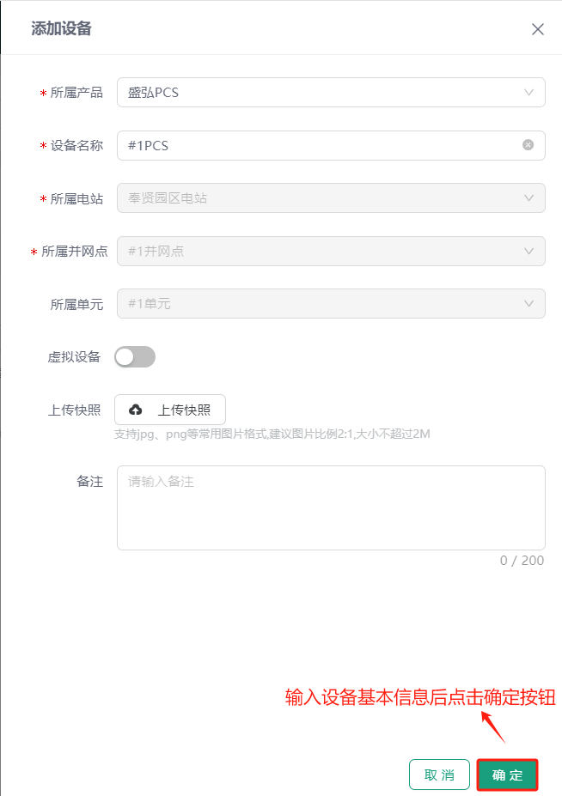This screenshot has height=796, width=562.
Task: Expand the 奉贤园区电站 station selector
Action: (318, 198)
